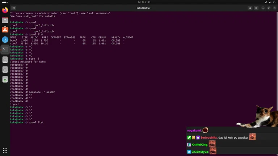Click 'das ist kein pc speaker' chat message
This screenshot has width=278, height=156.
(233, 138)
